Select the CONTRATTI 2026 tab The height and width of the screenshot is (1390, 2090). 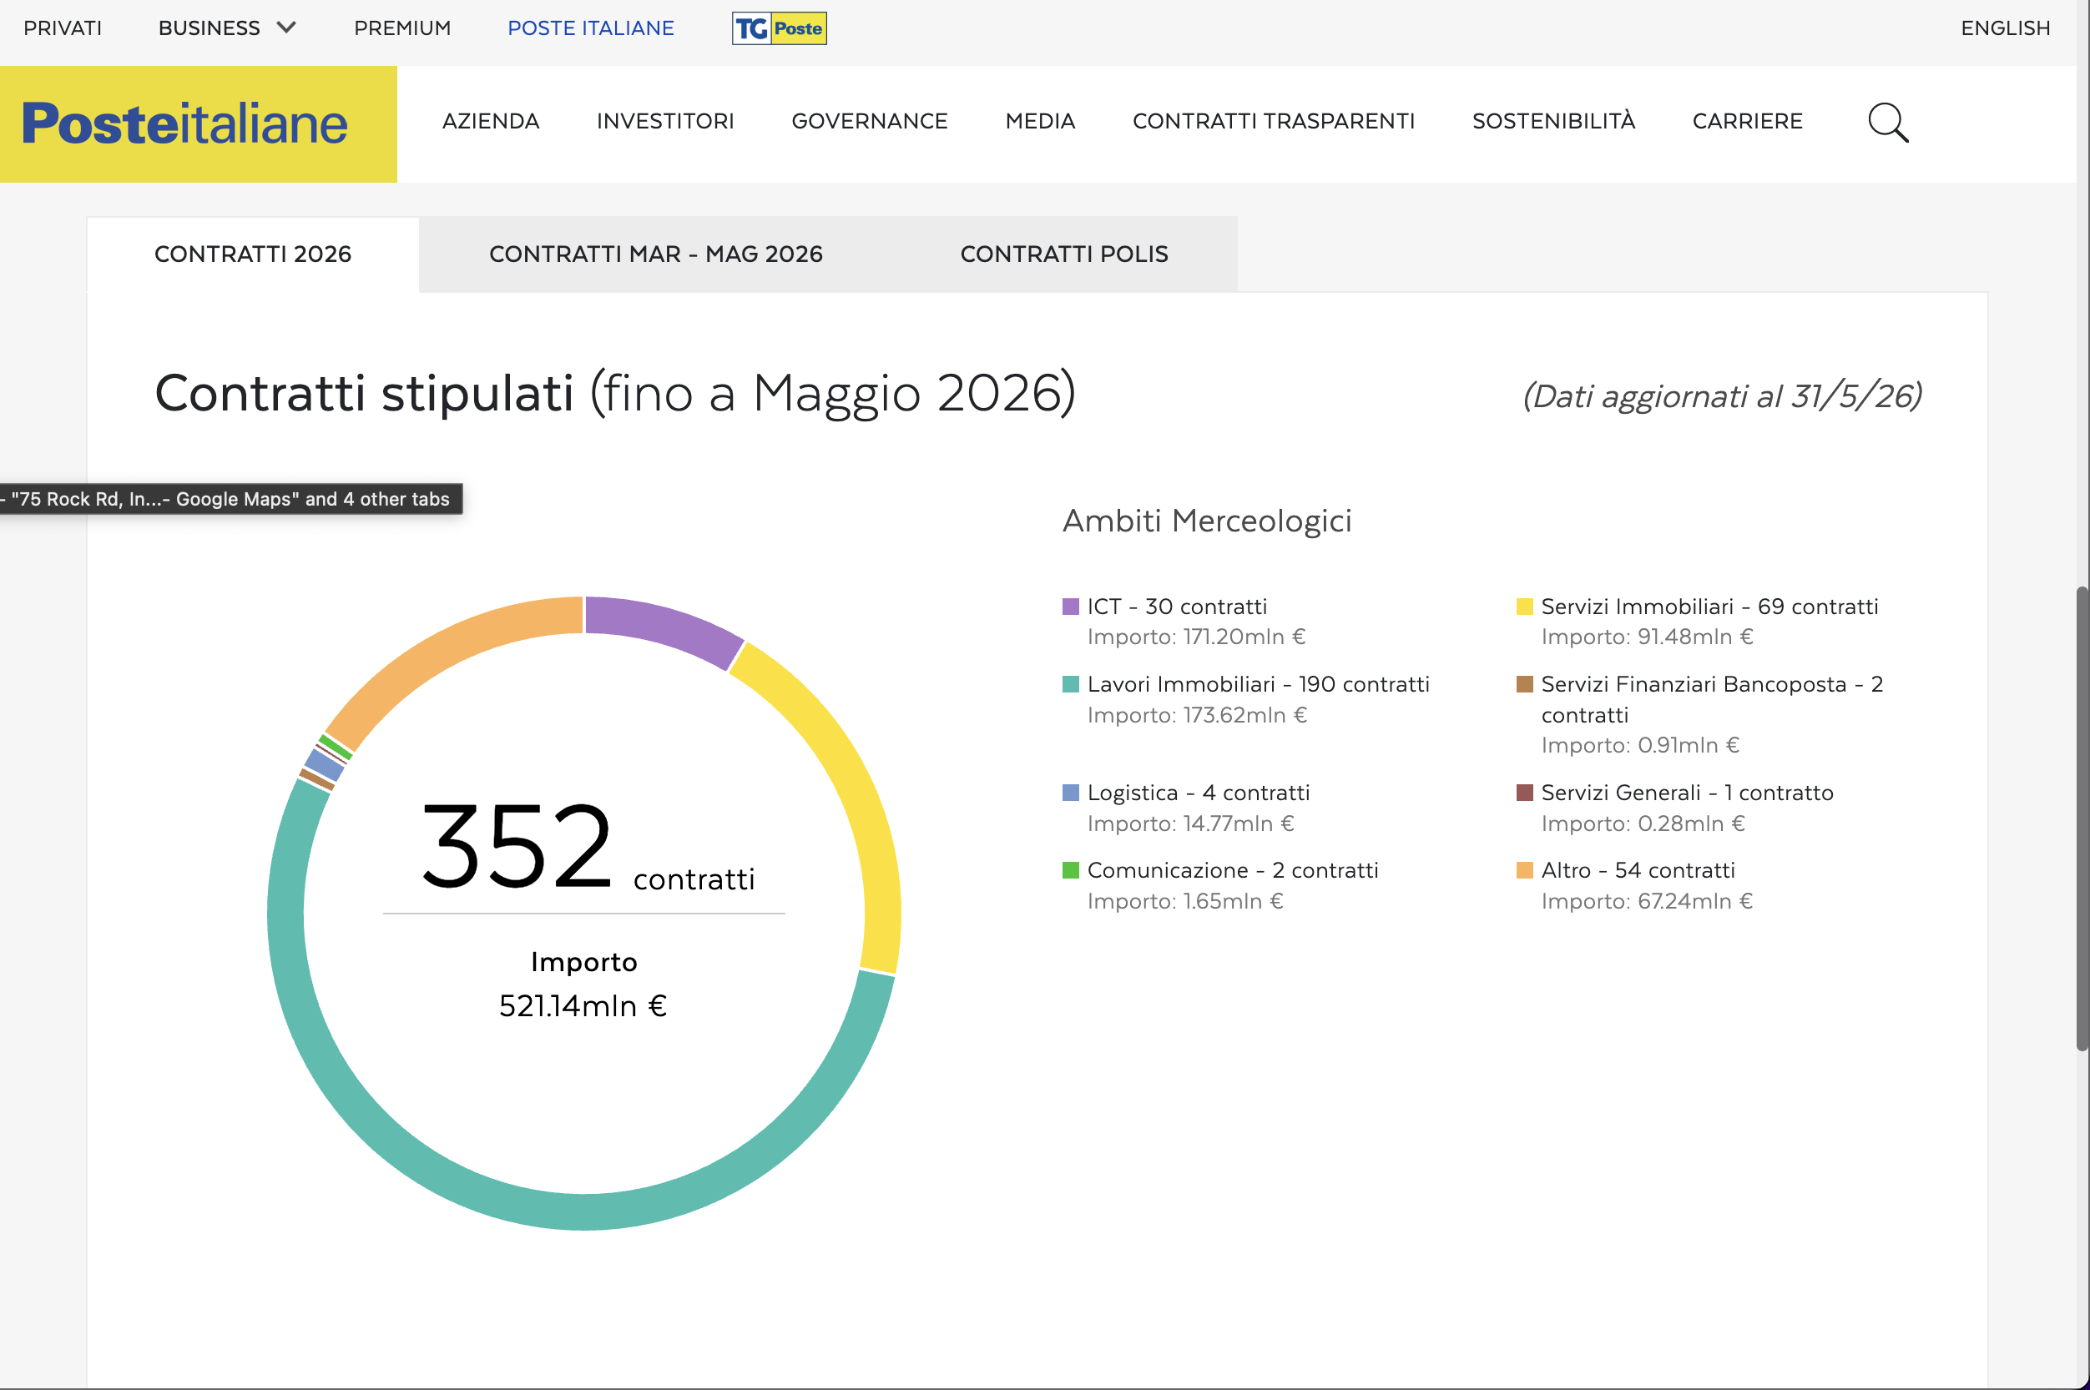[x=253, y=254]
